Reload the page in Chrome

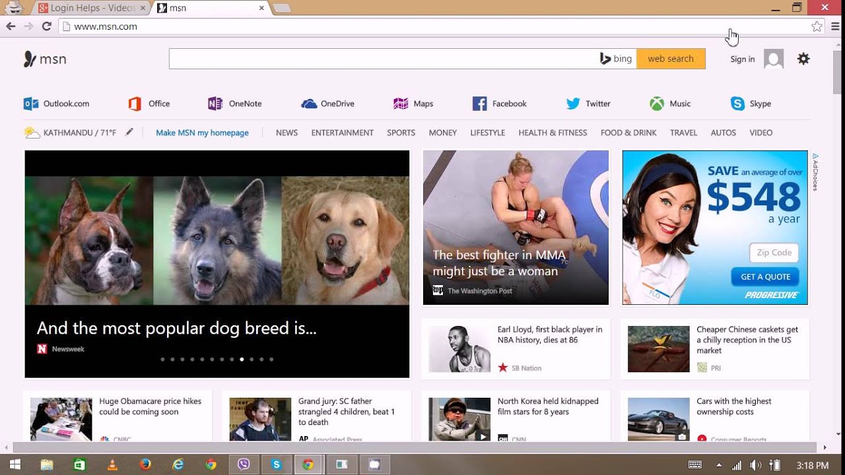point(46,26)
